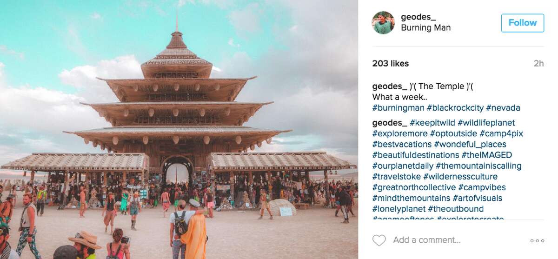
Task: Open geodes_ username in the caption
Action: click(x=390, y=86)
